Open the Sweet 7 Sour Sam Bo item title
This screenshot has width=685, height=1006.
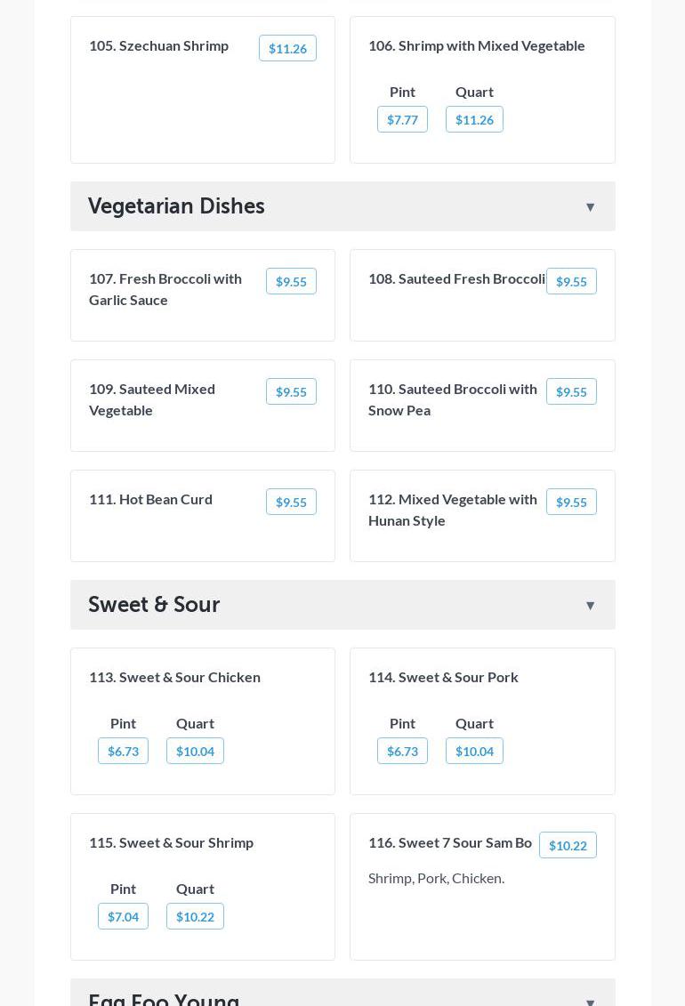pos(450,842)
